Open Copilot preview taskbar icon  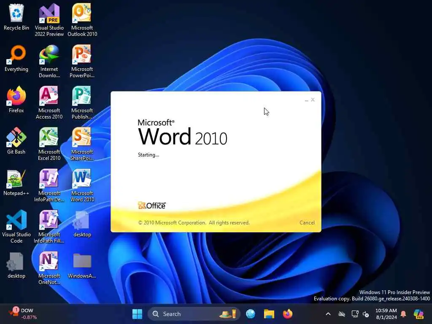click(418, 314)
